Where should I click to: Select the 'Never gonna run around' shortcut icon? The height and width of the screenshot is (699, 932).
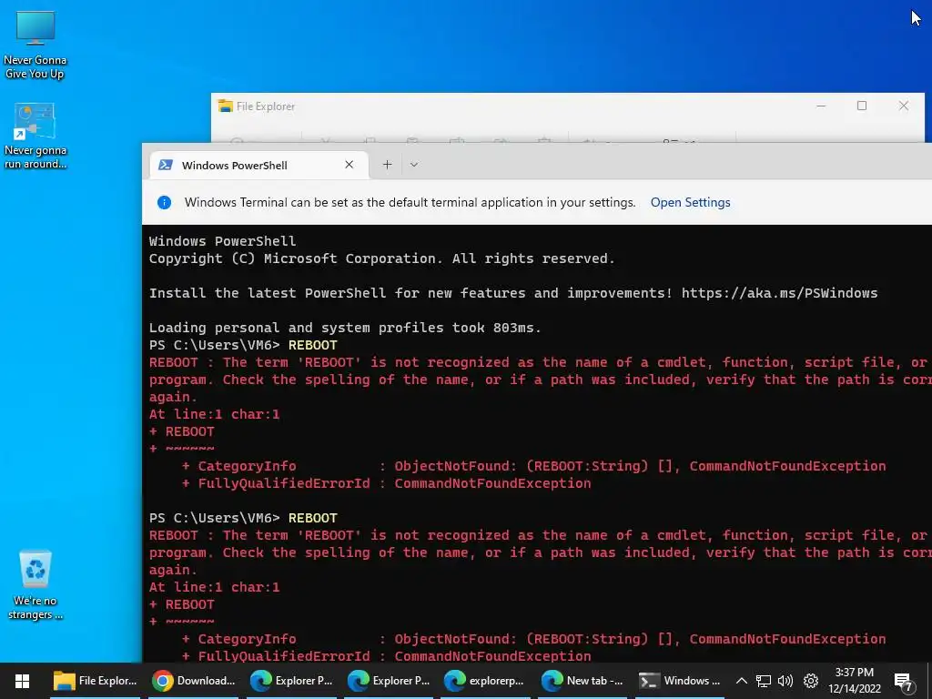[x=35, y=137]
